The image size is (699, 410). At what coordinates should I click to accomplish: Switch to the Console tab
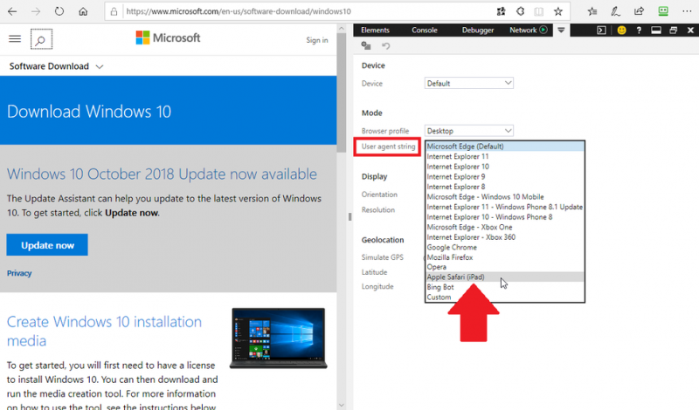(425, 31)
